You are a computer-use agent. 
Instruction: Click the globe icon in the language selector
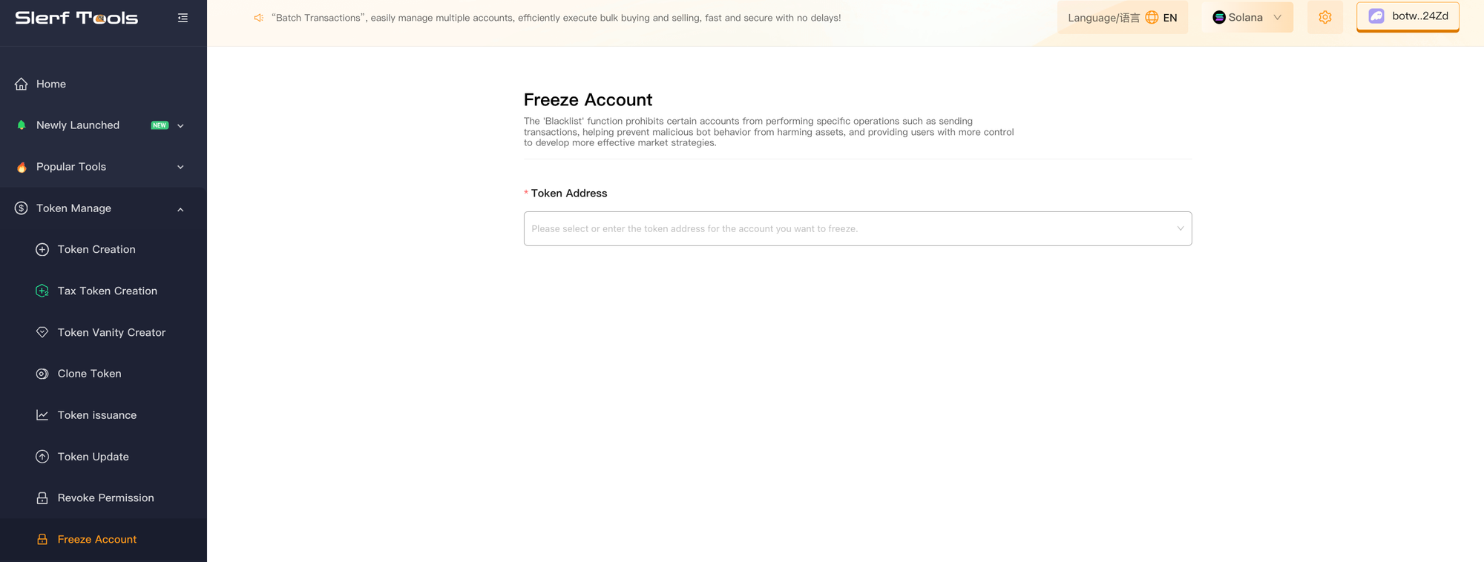[x=1152, y=17]
